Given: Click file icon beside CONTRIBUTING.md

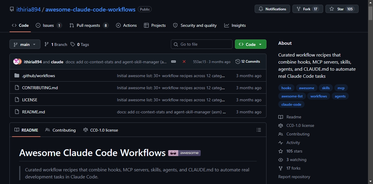Looking at the screenshot, I should pos(17,88).
